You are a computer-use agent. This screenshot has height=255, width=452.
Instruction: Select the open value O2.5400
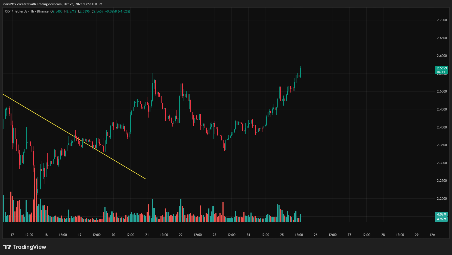point(56,11)
